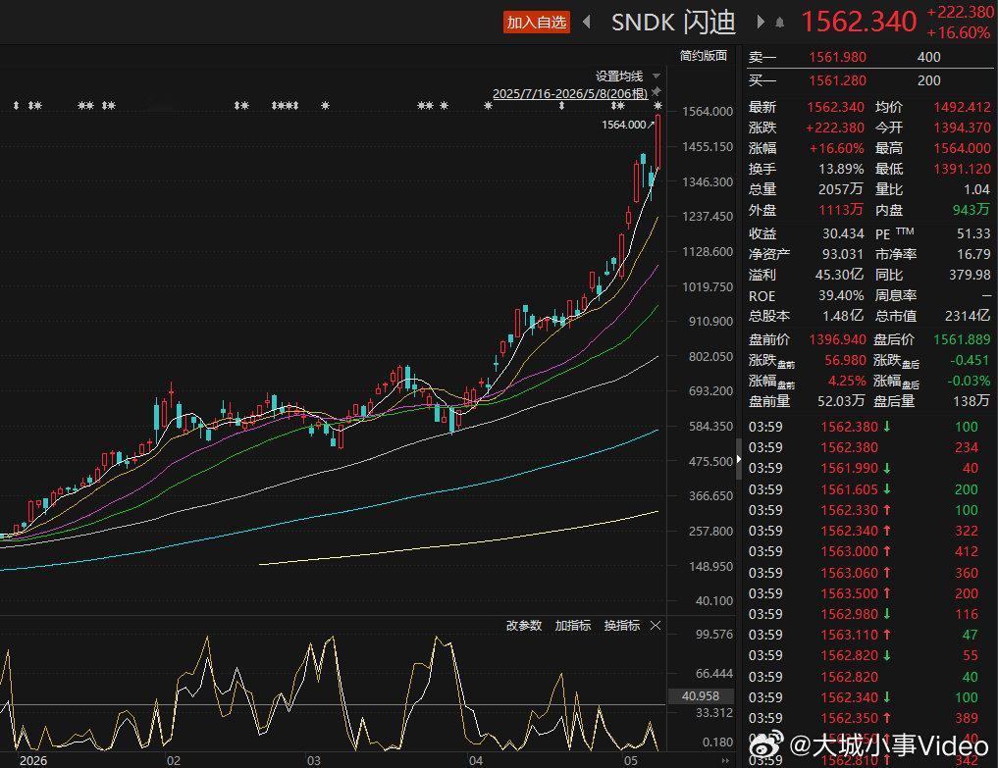Close the indicator sub-panel with X
The height and width of the screenshot is (768, 998).
pyautogui.click(x=656, y=626)
